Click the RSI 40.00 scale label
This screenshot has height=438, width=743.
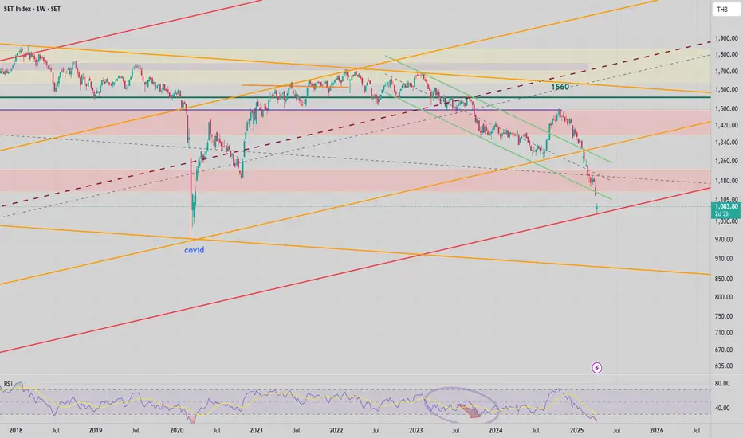tap(722, 409)
